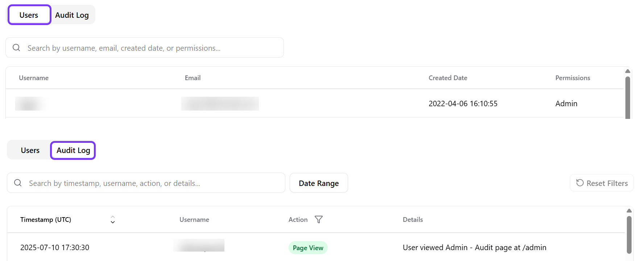Switch to the unselected Users tab
Viewport: 637px width, 261px height.
(x=30, y=150)
